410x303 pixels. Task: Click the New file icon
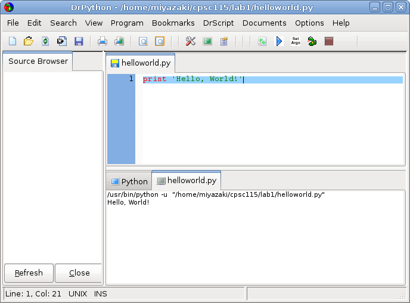(x=13, y=41)
